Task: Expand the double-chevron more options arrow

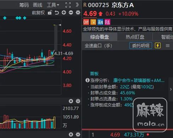Action: tap(77, 5)
